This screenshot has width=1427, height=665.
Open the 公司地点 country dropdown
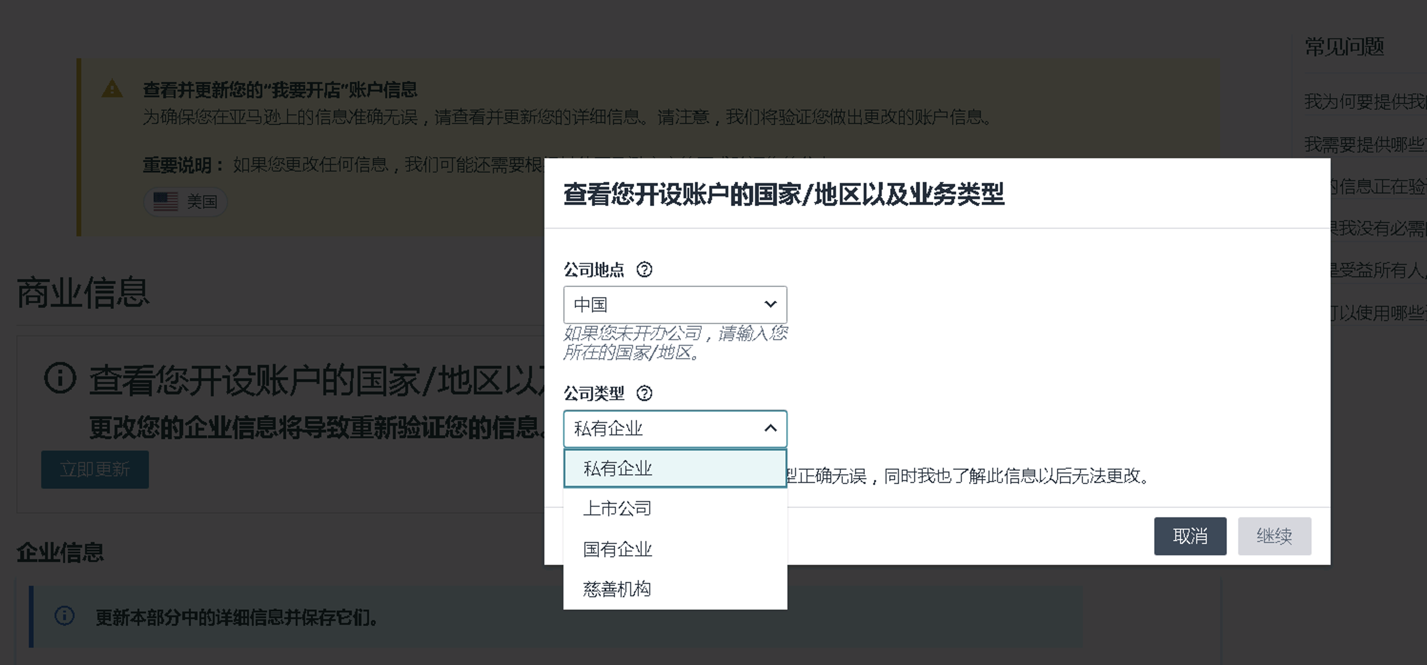coord(674,304)
